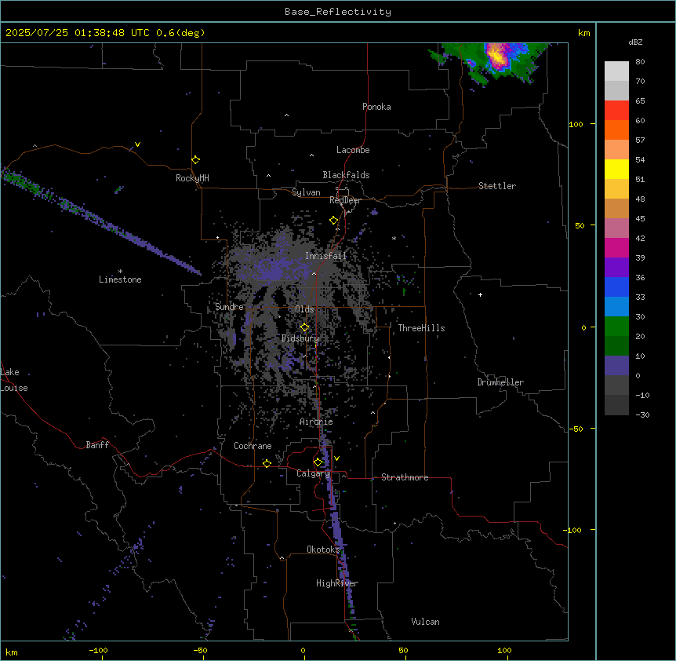Image resolution: width=676 pixels, height=661 pixels.
Task: Click the Banff label
Action: point(97,445)
